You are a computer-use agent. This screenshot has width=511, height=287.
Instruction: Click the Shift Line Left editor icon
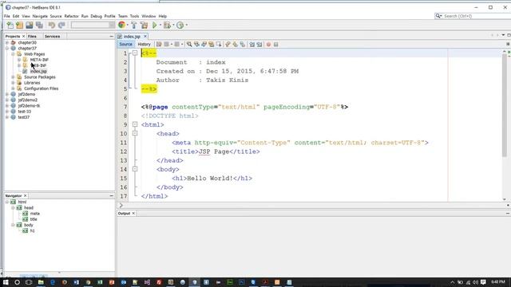[x=252, y=45]
